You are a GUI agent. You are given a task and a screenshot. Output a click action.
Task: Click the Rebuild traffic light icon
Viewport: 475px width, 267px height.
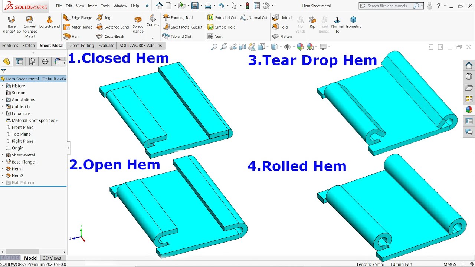point(248,6)
